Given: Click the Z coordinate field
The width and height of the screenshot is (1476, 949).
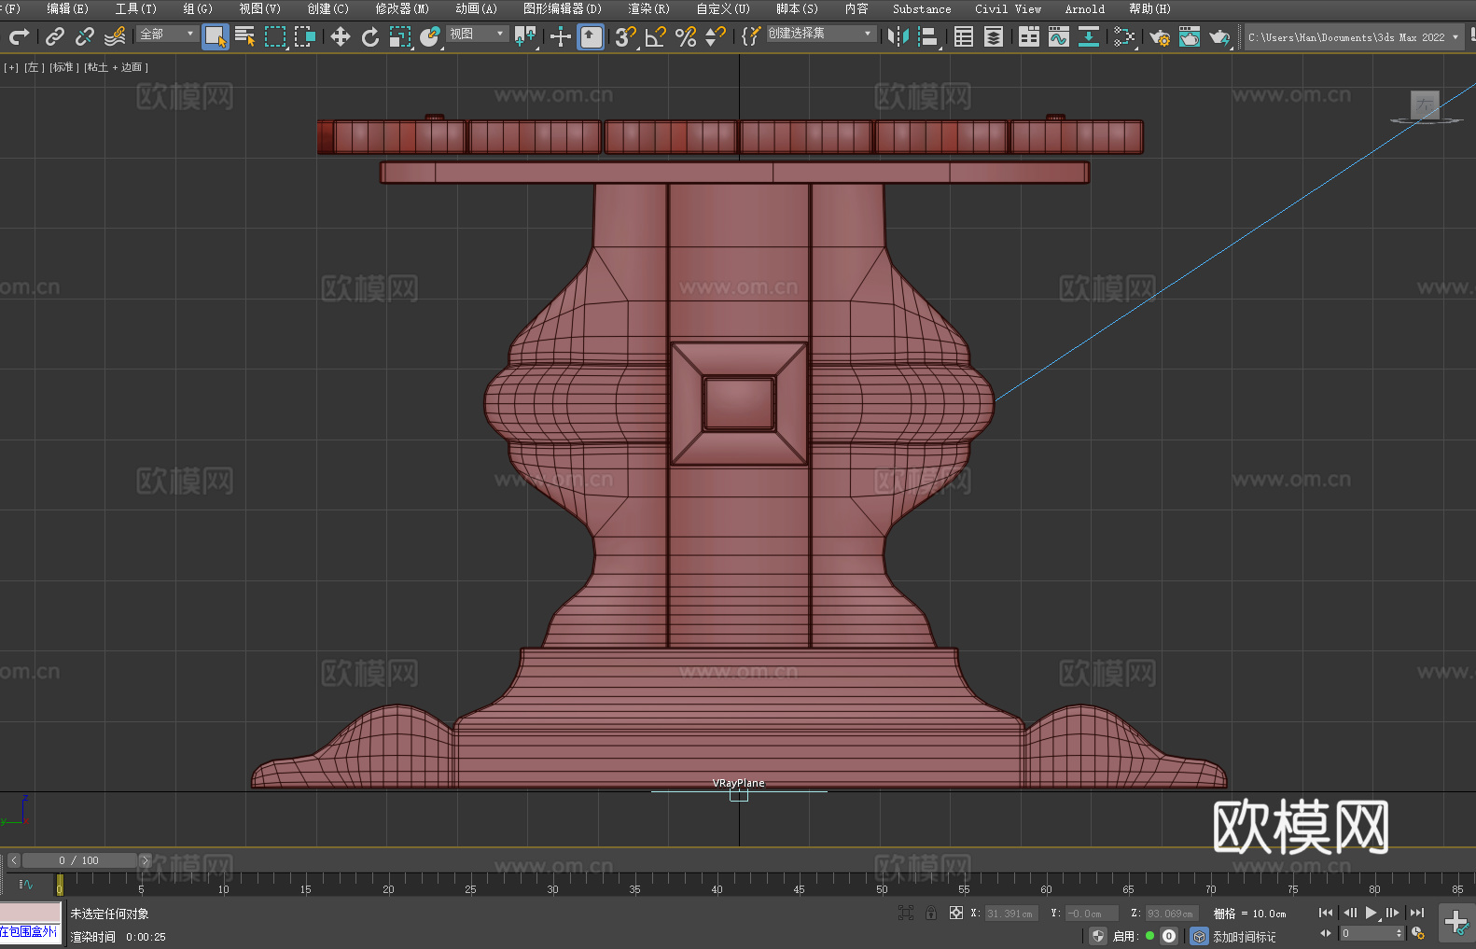Looking at the screenshot, I should (x=1171, y=914).
